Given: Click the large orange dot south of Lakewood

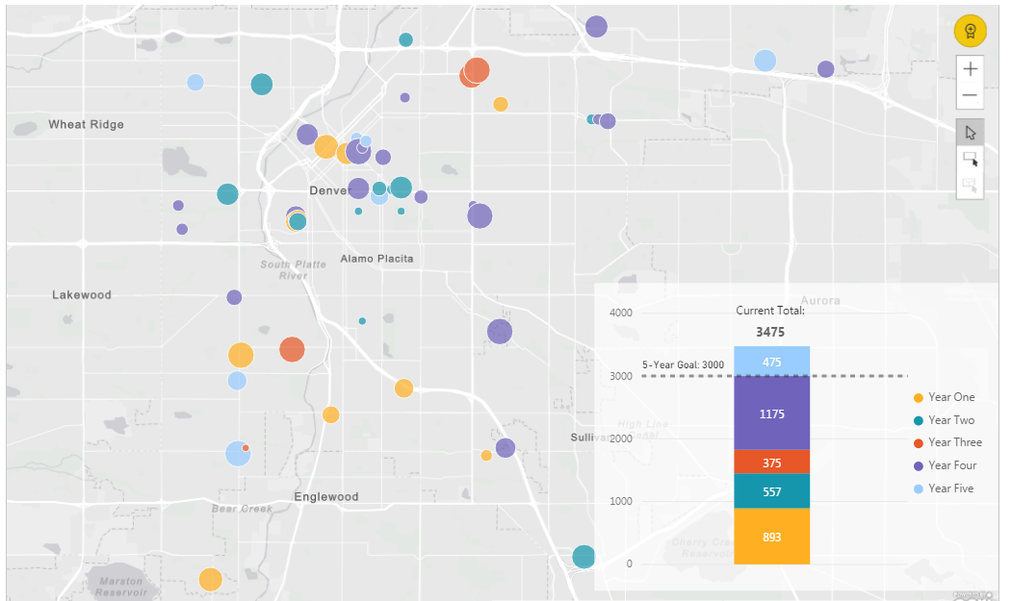Looking at the screenshot, I should [x=241, y=355].
